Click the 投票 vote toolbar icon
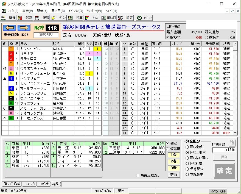 point(75,18)
